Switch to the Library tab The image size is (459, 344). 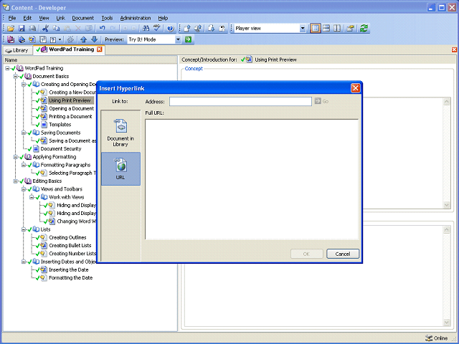(x=17, y=50)
